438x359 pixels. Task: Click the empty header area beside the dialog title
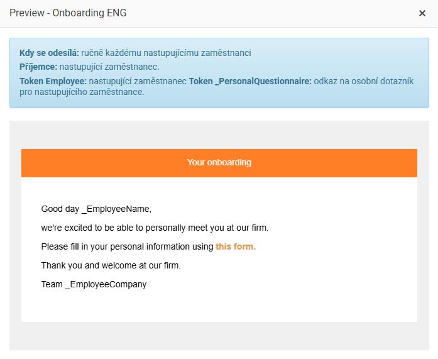[270, 13]
